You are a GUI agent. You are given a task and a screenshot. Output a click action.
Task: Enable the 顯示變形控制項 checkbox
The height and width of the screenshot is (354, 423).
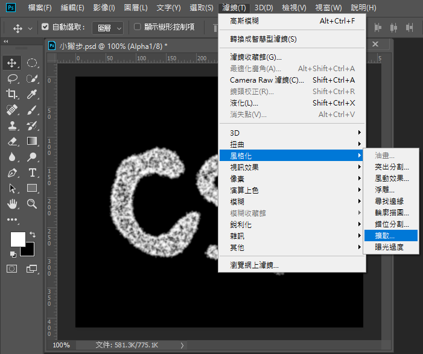[x=138, y=27]
